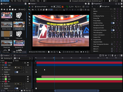The width and height of the screenshot is (123, 92).
Task: Open Properties 1 panel hamburger menu
Action: point(121,4)
